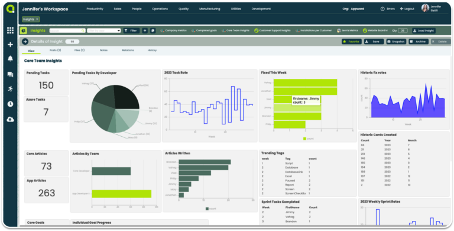Click the Brandon bar in Articles Written
This screenshot has height=231, width=454.
point(205,162)
